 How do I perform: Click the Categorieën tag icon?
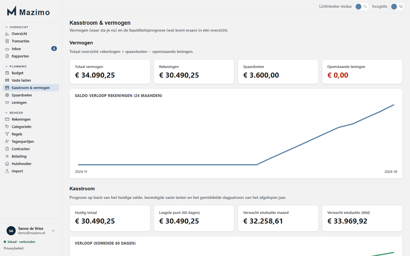[x=7, y=127]
